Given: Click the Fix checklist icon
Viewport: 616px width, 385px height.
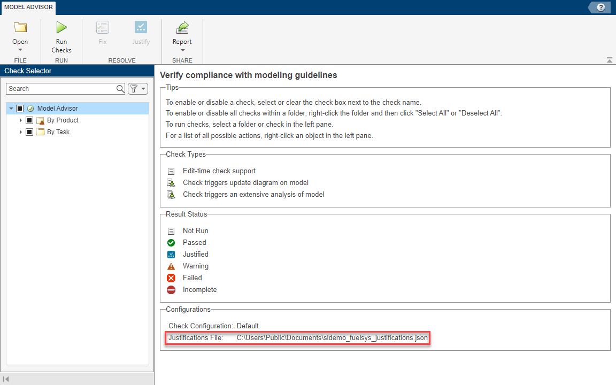Looking at the screenshot, I should [x=103, y=28].
